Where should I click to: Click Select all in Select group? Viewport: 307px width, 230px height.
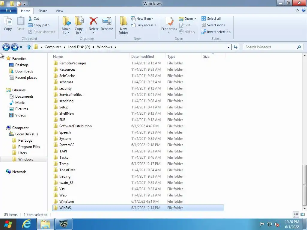211,19
